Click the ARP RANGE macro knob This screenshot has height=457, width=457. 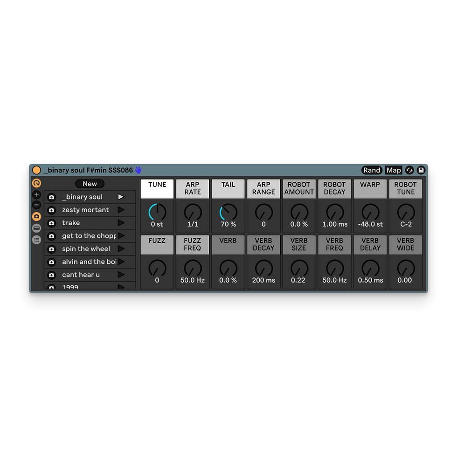[264, 212]
